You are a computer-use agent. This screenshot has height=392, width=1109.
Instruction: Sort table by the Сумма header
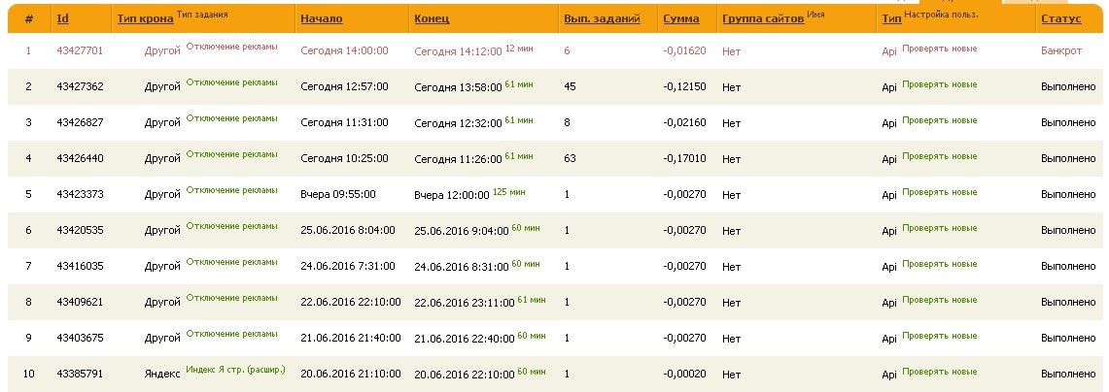coord(680,19)
